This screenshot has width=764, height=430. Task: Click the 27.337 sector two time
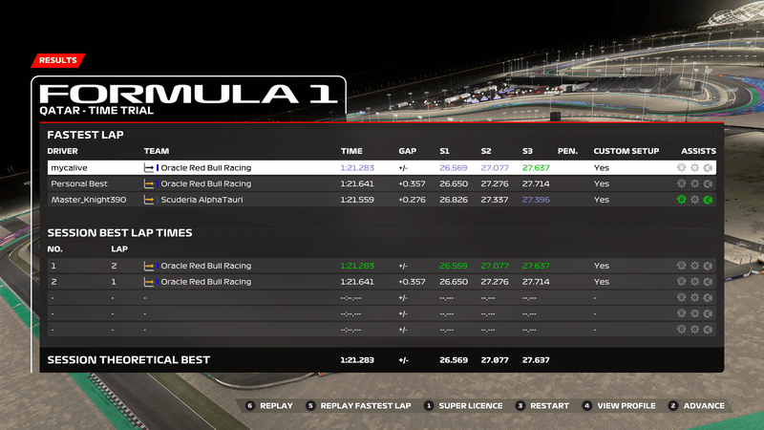point(495,200)
